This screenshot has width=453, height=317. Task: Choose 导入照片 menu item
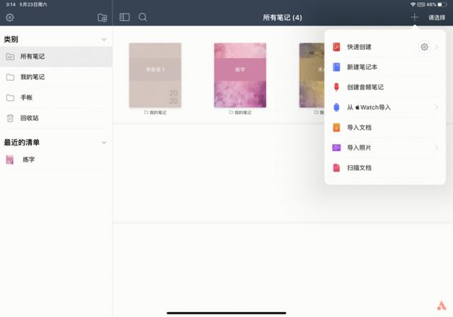coord(385,148)
